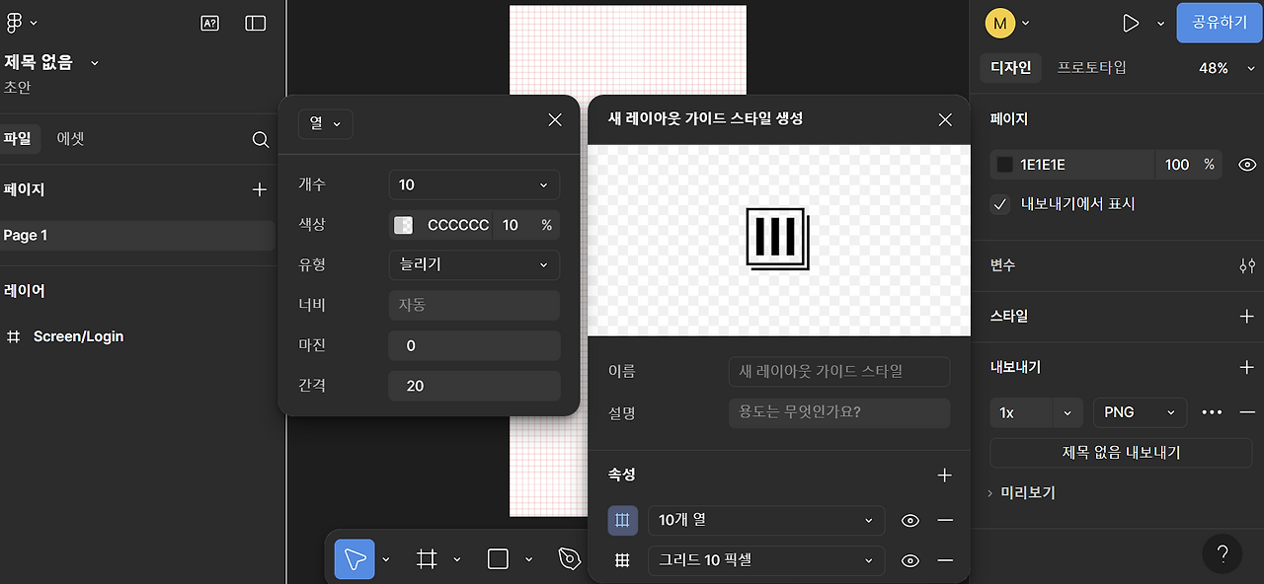This screenshot has width=1264, height=584.
Task: Switch to the 프로토타입 tab
Action: point(1092,67)
